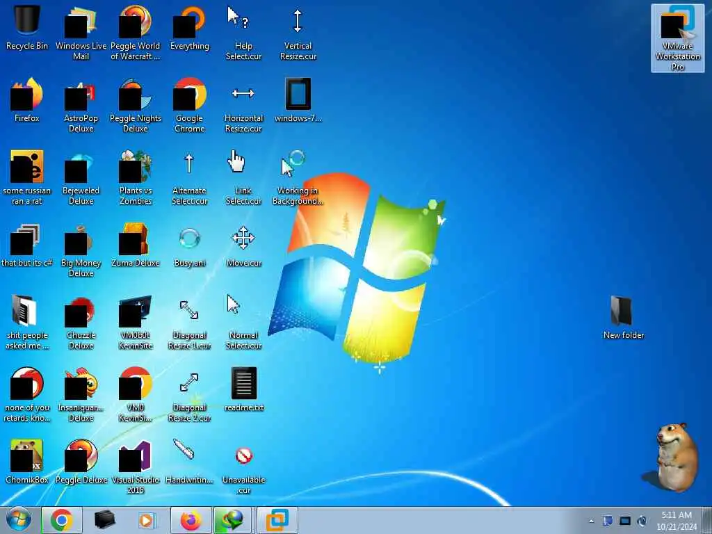Select the Visual Studio 2015 shortcut
The width and height of the screenshot is (712, 534).
click(x=136, y=467)
